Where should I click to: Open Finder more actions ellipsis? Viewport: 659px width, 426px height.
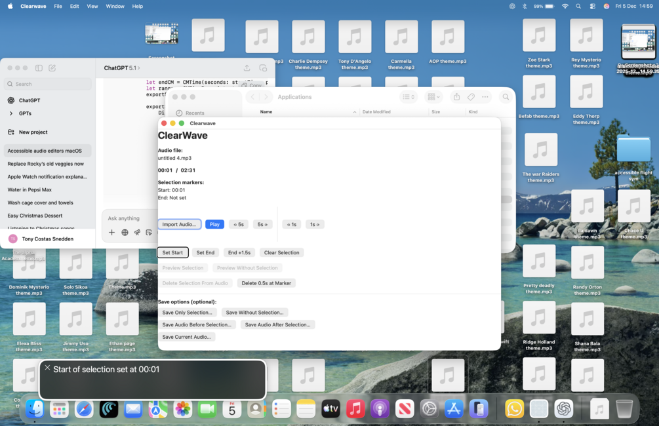point(485,97)
